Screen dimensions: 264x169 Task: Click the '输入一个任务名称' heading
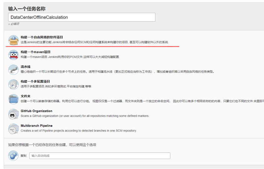click(x=27, y=9)
